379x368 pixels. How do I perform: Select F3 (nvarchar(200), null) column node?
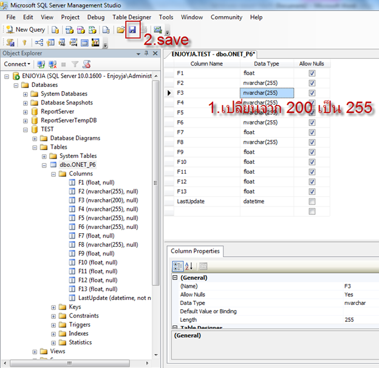(x=108, y=200)
